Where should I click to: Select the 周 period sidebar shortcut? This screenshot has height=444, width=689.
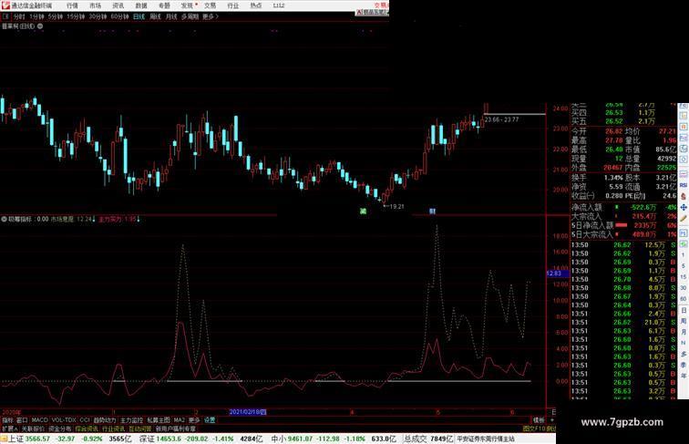pyautogui.click(x=684, y=321)
